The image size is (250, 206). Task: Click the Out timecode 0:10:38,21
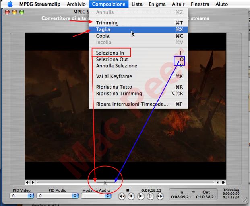click(x=206, y=197)
